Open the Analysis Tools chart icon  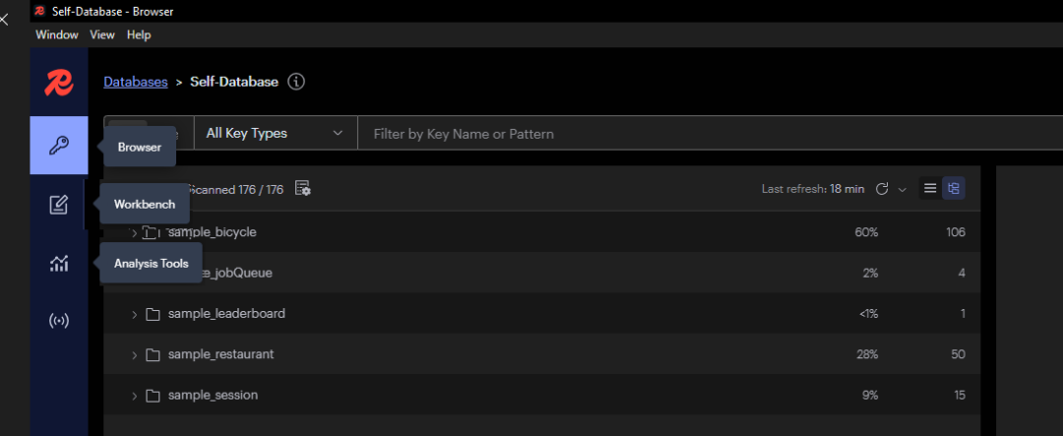59,263
